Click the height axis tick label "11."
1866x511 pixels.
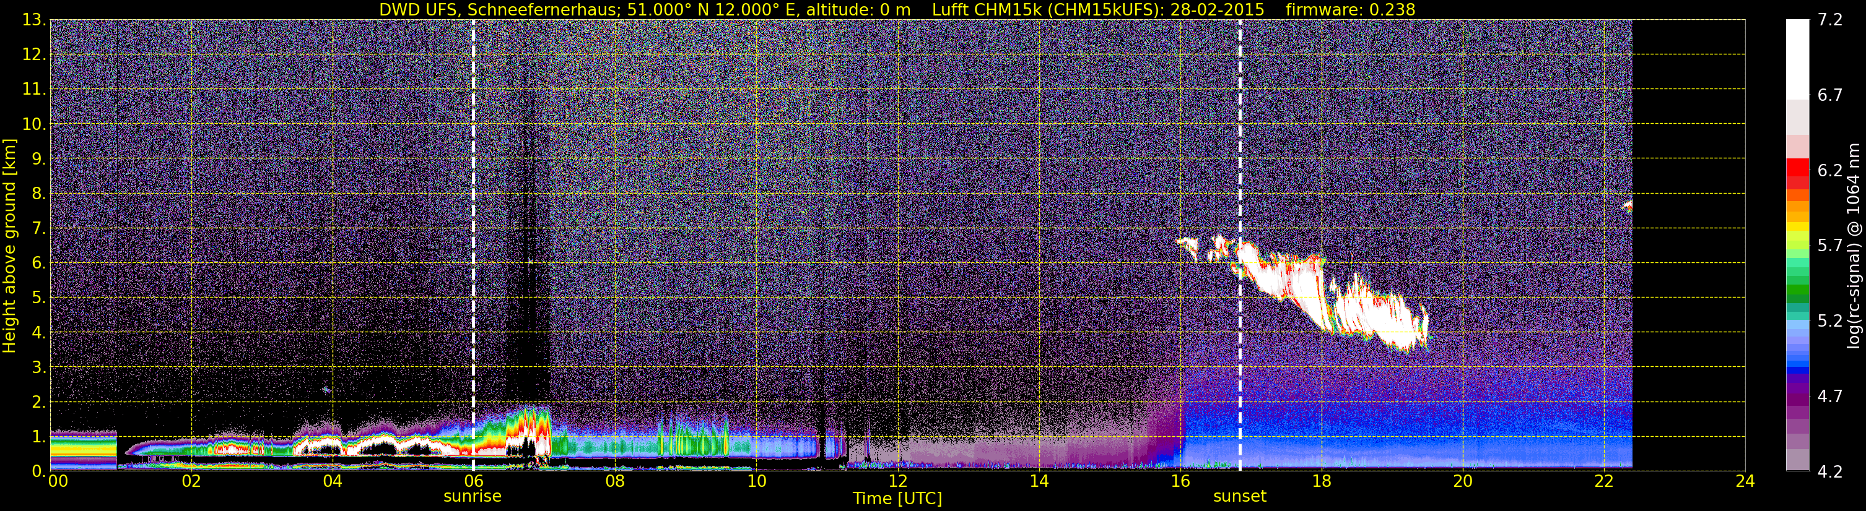34,89
